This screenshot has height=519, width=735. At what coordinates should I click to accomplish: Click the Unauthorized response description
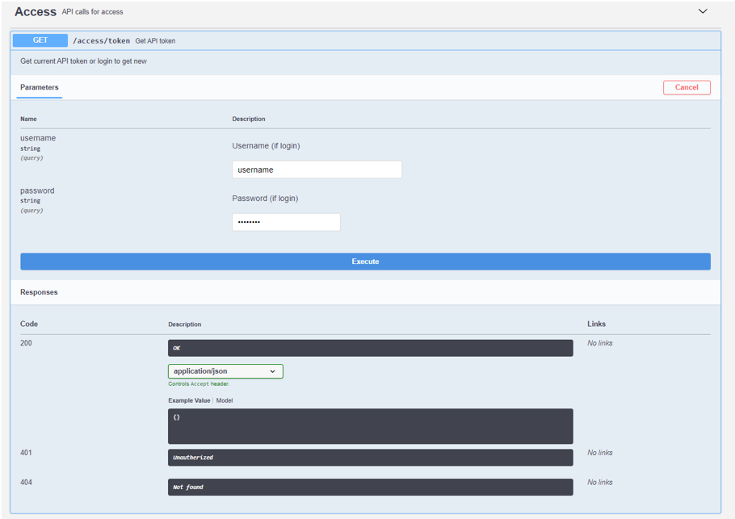370,458
